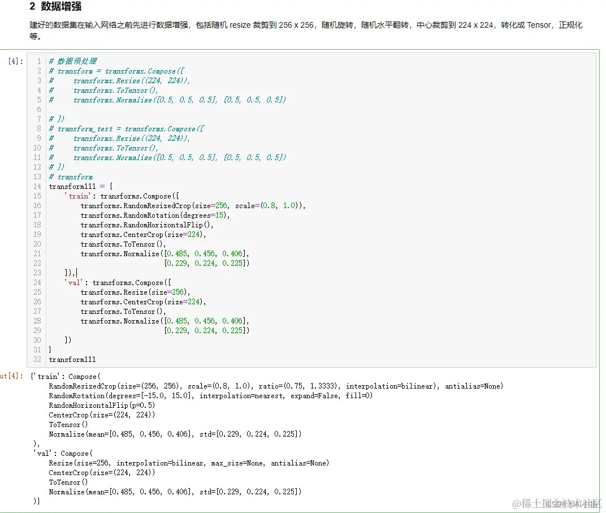Click output line "{'train': Compose("
The image size is (606, 513).
66,377
